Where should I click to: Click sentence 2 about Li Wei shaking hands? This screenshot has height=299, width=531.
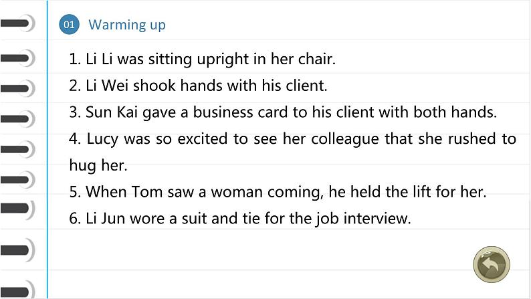198,86
